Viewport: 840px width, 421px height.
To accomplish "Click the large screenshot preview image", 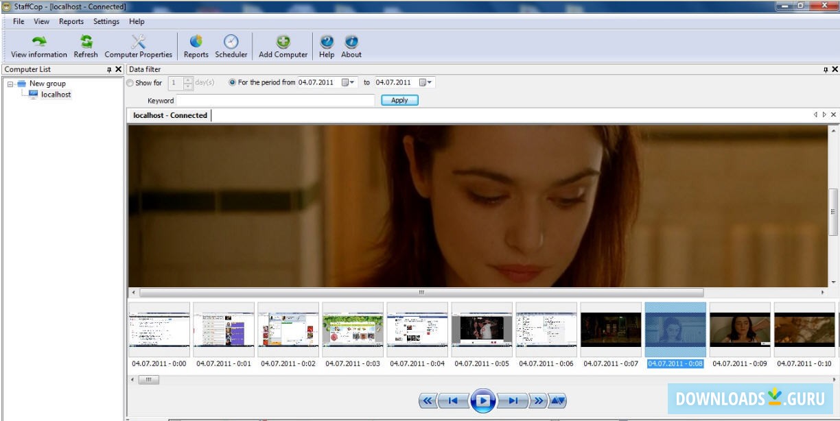I will pos(478,206).
